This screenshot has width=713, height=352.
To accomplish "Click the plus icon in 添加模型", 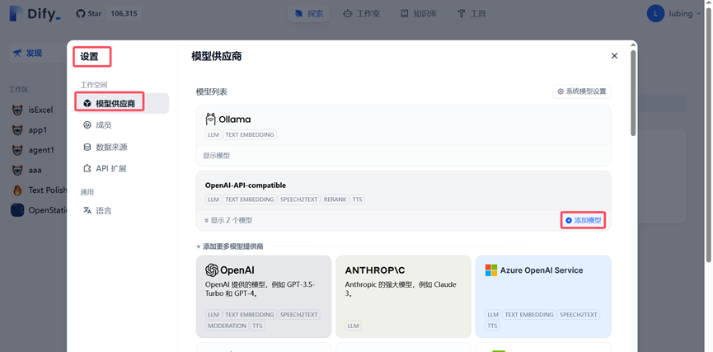I will [569, 221].
